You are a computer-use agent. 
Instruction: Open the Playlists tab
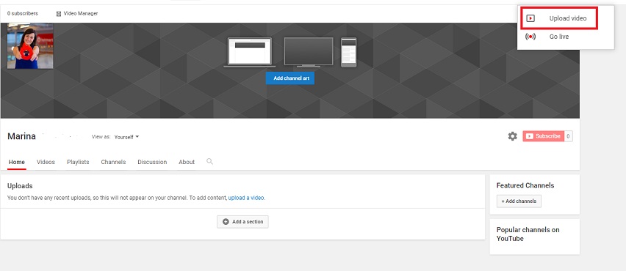78,162
